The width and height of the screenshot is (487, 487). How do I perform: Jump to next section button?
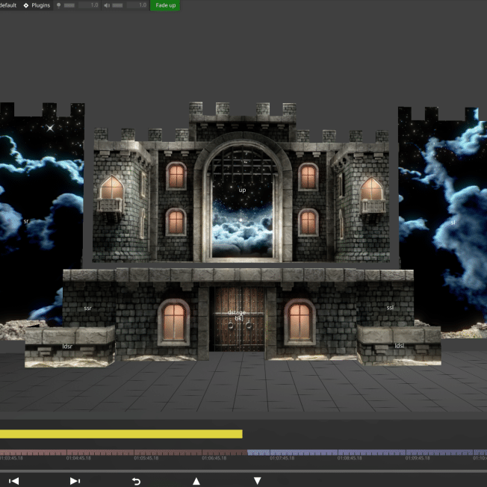point(75,481)
